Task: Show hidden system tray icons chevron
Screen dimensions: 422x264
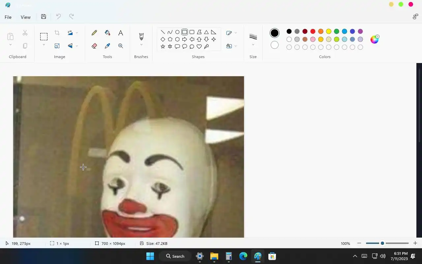Action: pos(355,256)
